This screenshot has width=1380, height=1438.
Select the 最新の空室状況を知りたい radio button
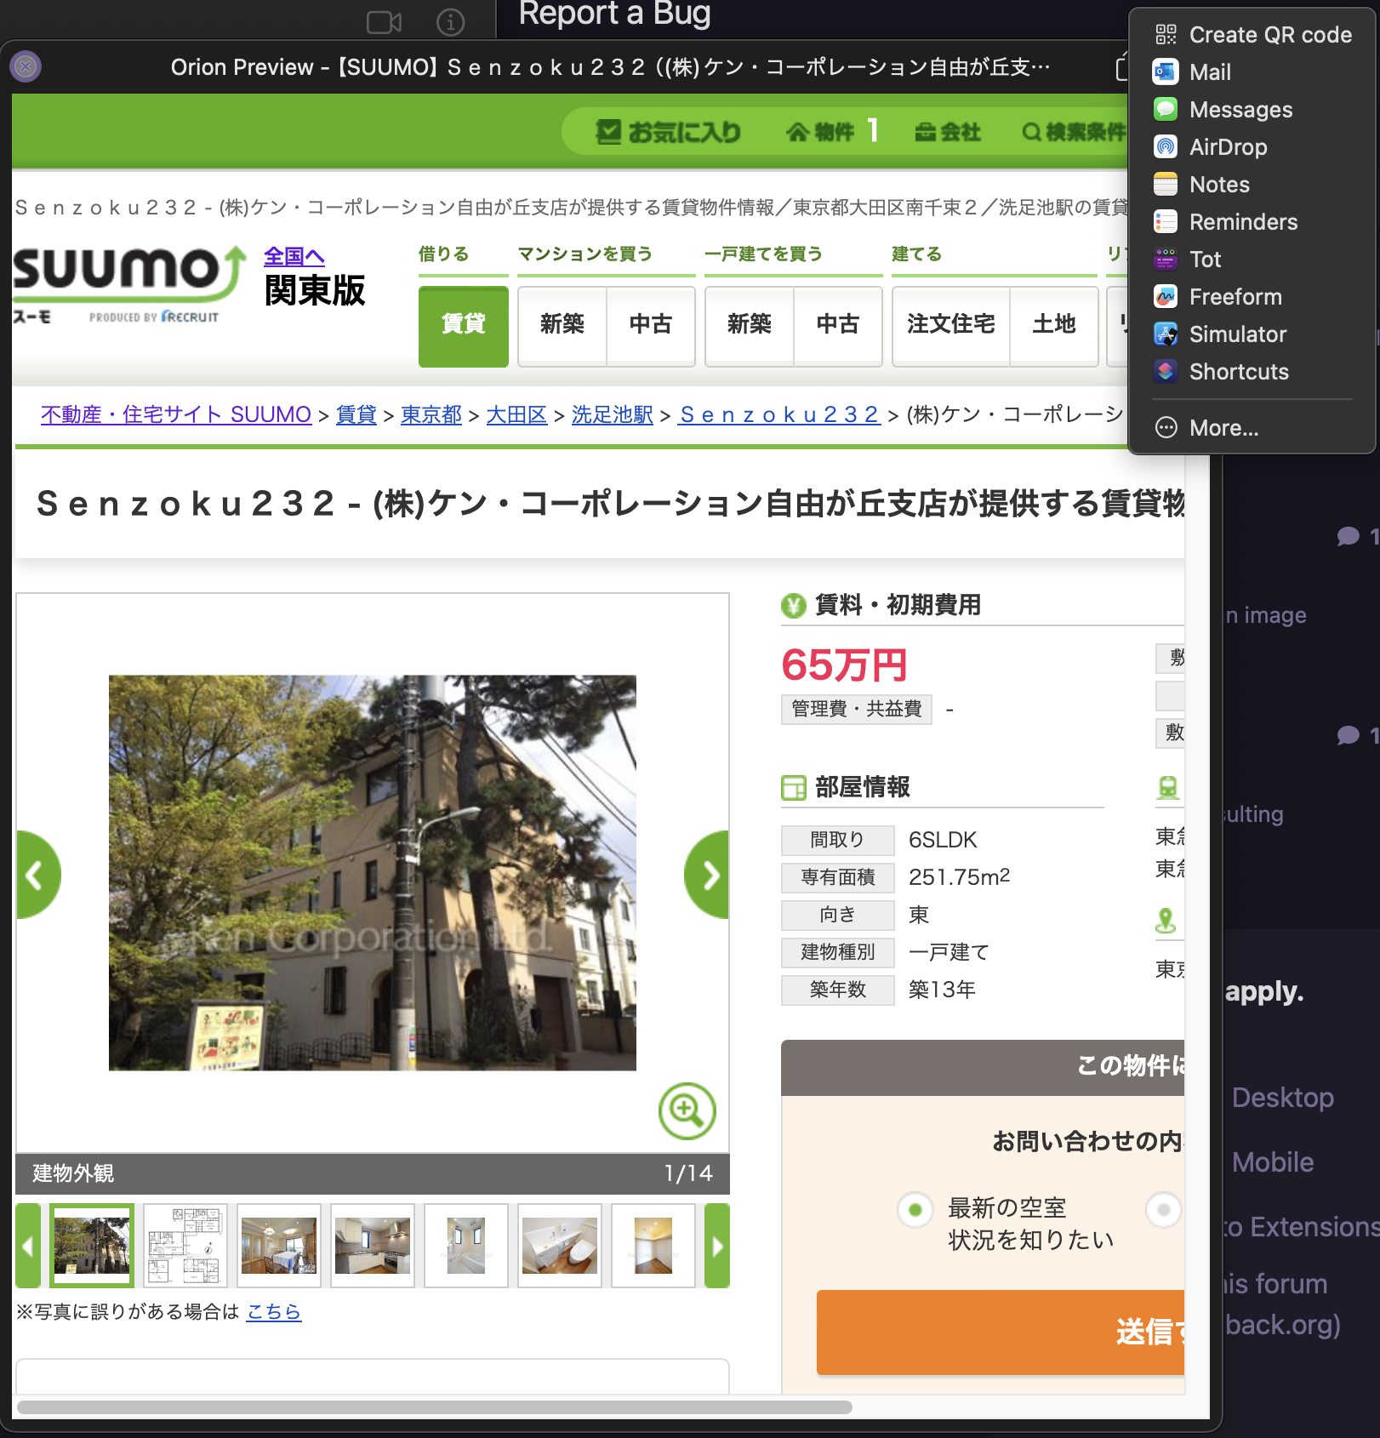pos(915,1209)
